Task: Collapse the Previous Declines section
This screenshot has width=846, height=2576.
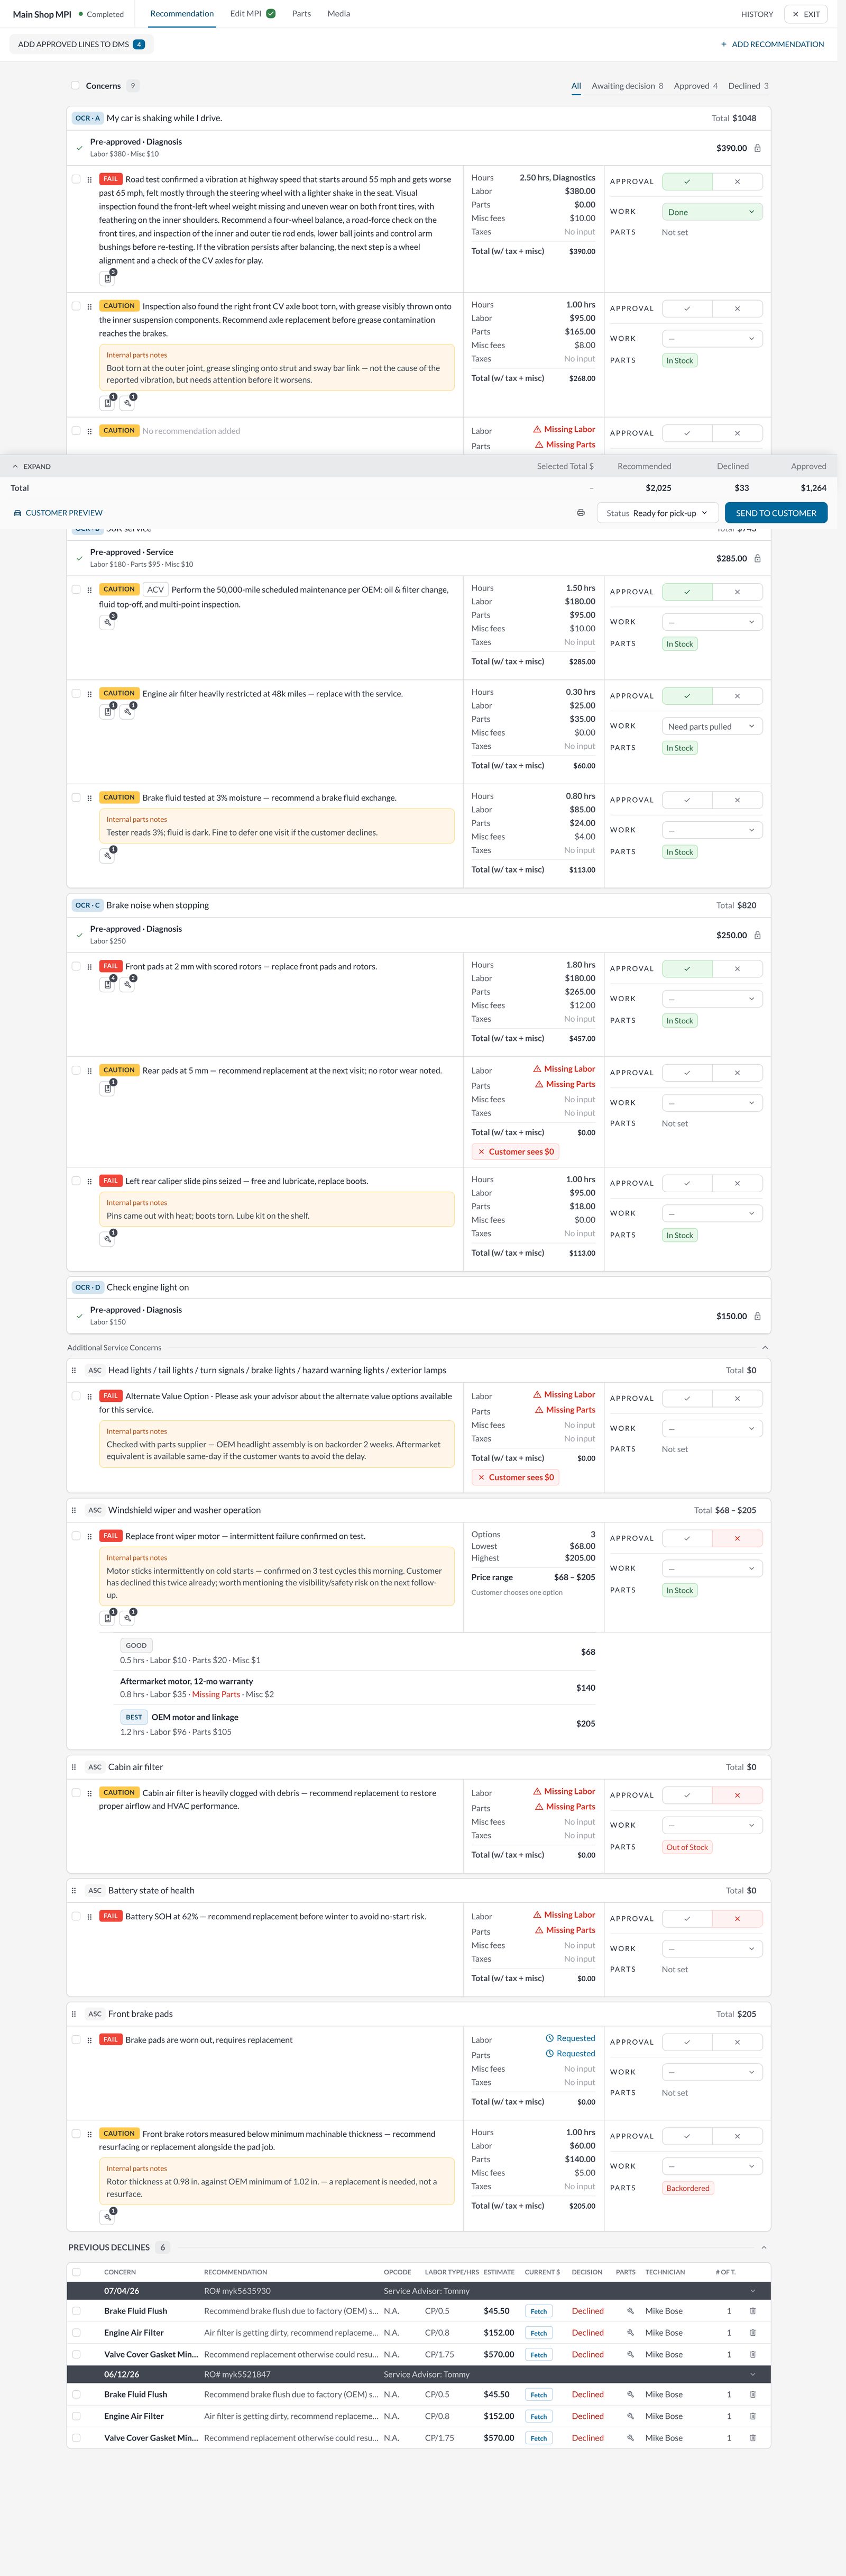Action: pos(764,2248)
